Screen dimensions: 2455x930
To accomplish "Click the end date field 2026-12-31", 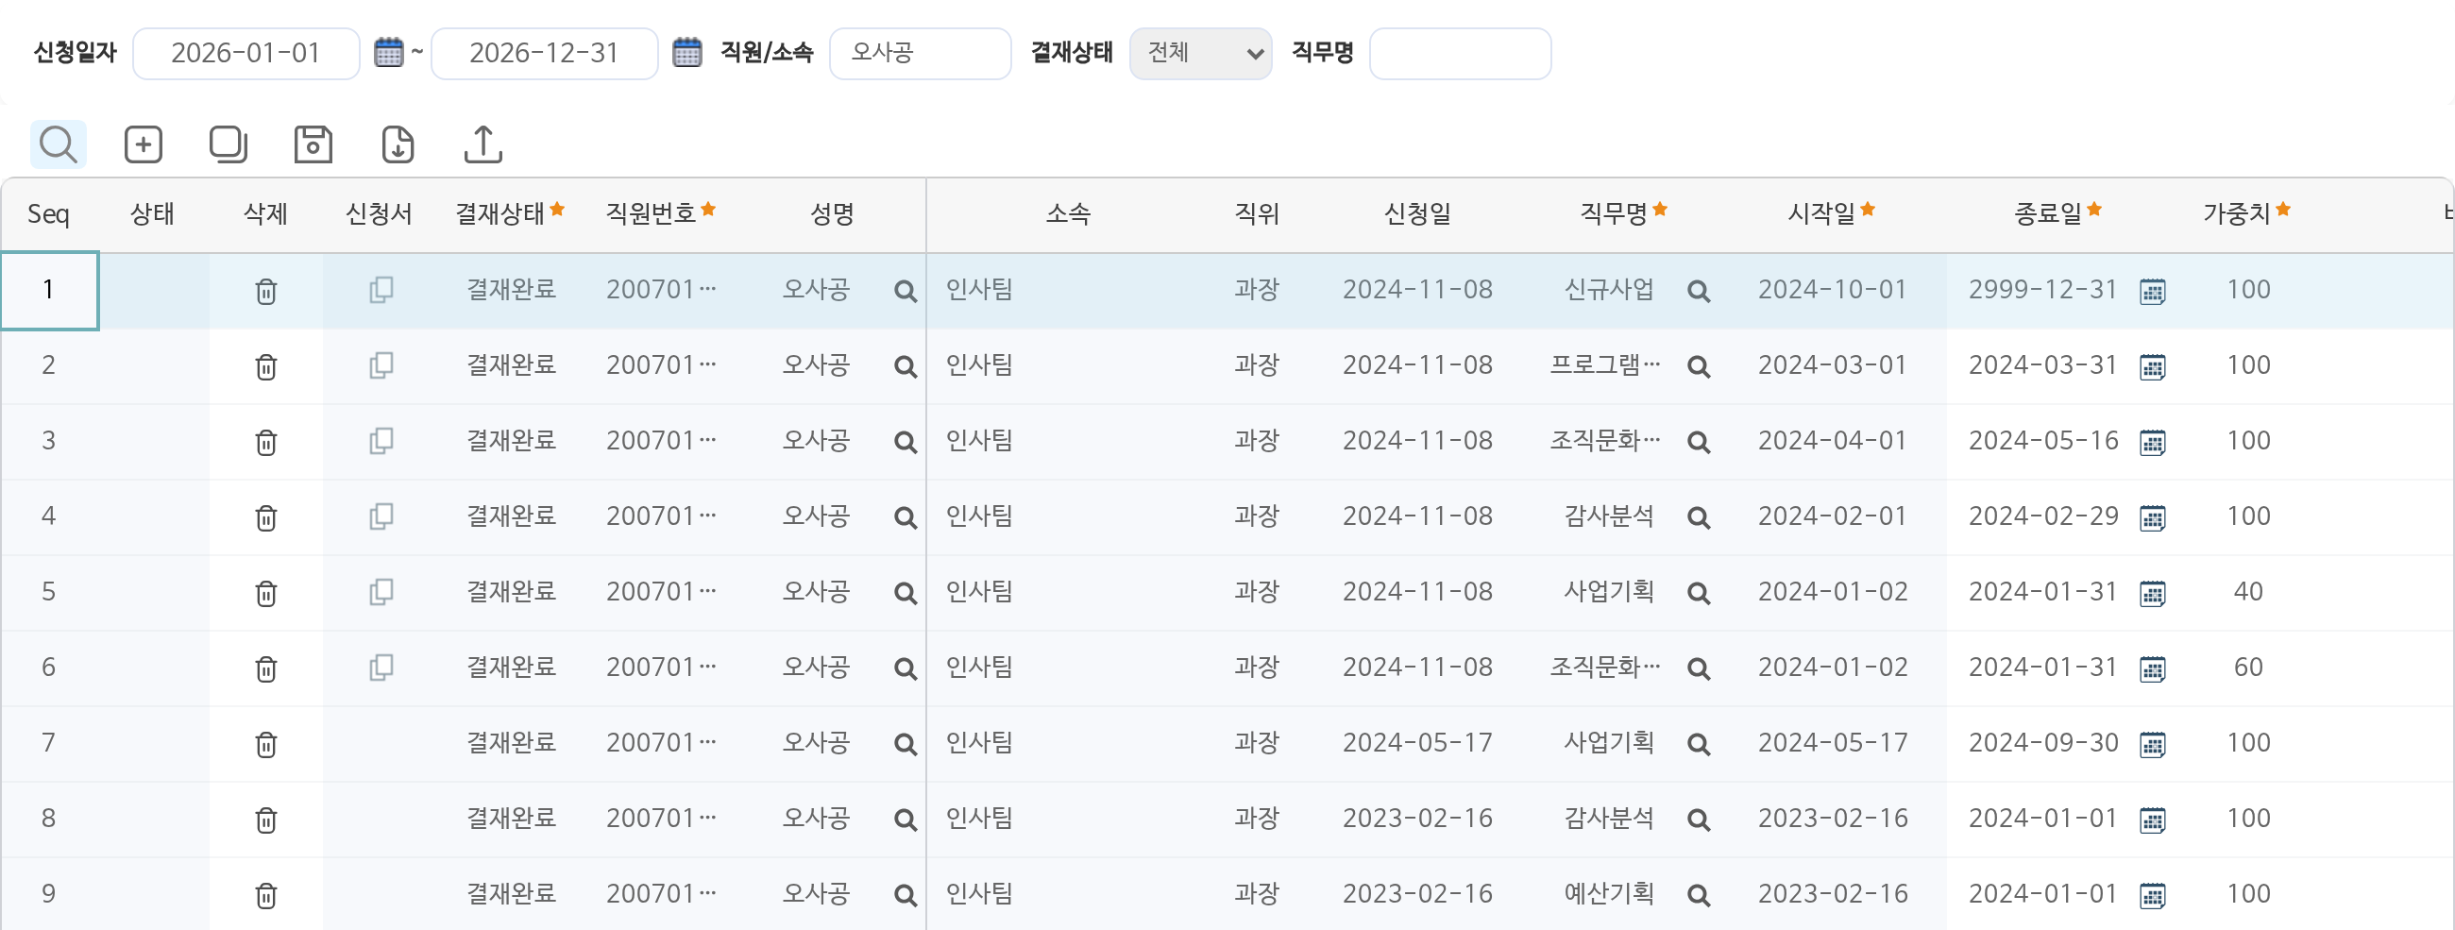I will 544,54.
